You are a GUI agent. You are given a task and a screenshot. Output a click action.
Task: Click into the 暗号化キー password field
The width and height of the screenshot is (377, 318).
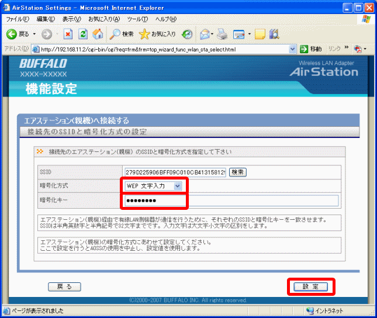point(231,201)
